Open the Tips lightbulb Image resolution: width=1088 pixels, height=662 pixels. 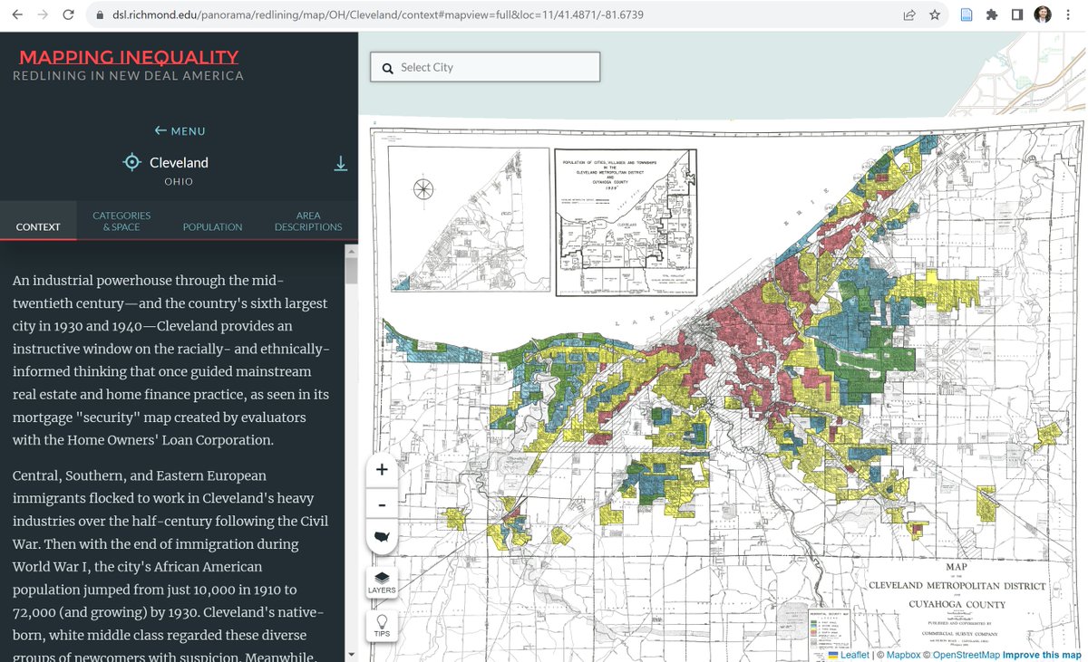[x=382, y=626]
